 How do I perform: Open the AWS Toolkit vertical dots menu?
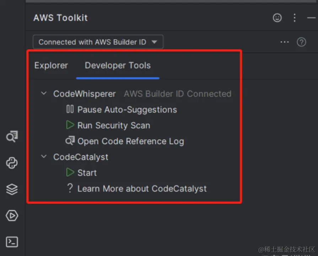coord(295,18)
